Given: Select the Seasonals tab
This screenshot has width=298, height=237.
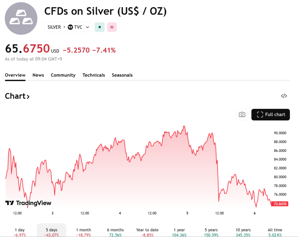Looking at the screenshot, I should pyautogui.click(x=122, y=75).
